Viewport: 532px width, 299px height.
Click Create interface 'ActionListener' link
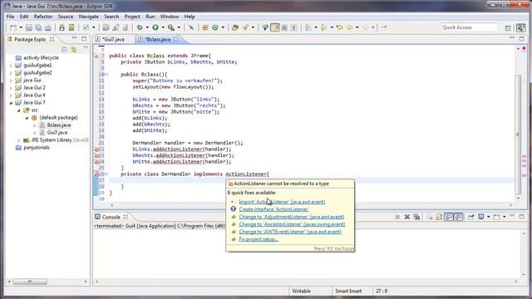coord(273,209)
